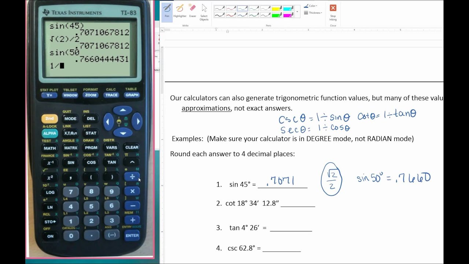Click the calculator plus key
Viewport: 469px width, 264px height.
click(x=132, y=220)
